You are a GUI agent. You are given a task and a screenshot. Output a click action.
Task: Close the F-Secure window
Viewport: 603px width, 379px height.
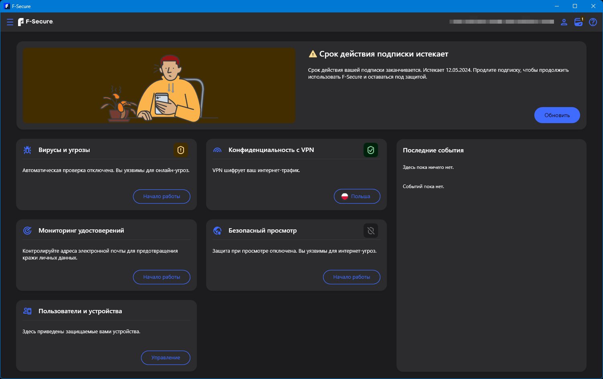click(x=593, y=6)
